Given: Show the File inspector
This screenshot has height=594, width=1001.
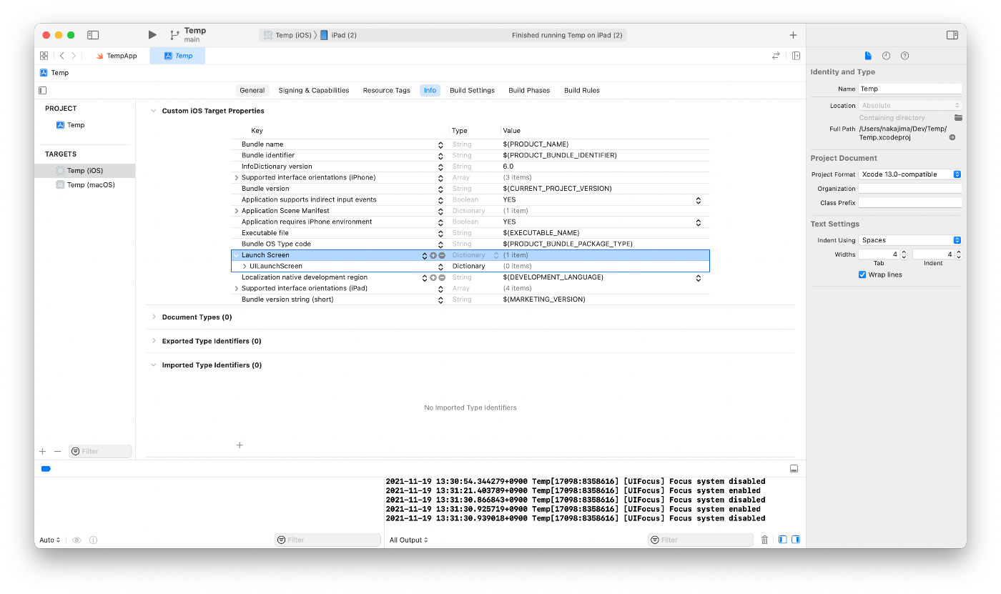Looking at the screenshot, I should click(x=868, y=56).
